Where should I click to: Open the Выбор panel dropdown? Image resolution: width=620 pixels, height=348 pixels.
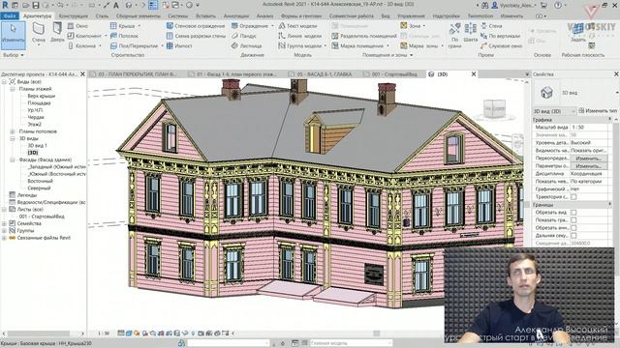(x=13, y=55)
